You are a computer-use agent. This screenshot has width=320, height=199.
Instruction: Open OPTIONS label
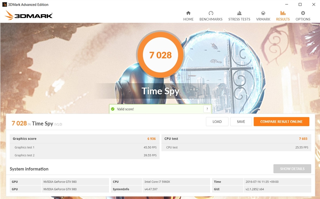pos(303,19)
